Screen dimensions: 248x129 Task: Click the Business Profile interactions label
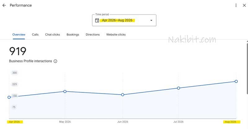[x=30, y=61]
